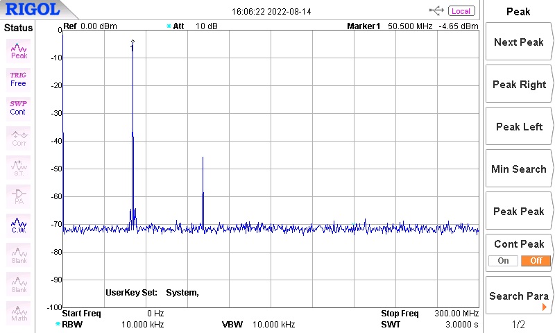
Task: Select the C.W. trace icon
Action: pyautogui.click(x=19, y=225)
